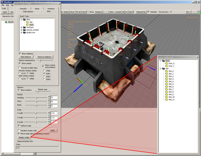Image resolution: width=201 pixels, height=156 pixels.
Task: Increase Heading value with plus stepper
Action: (x=49, y=96)
